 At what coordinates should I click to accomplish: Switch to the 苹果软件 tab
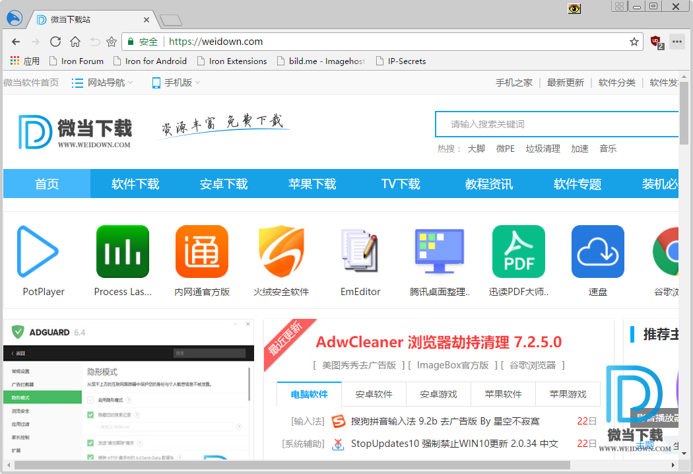coord(503,394)
